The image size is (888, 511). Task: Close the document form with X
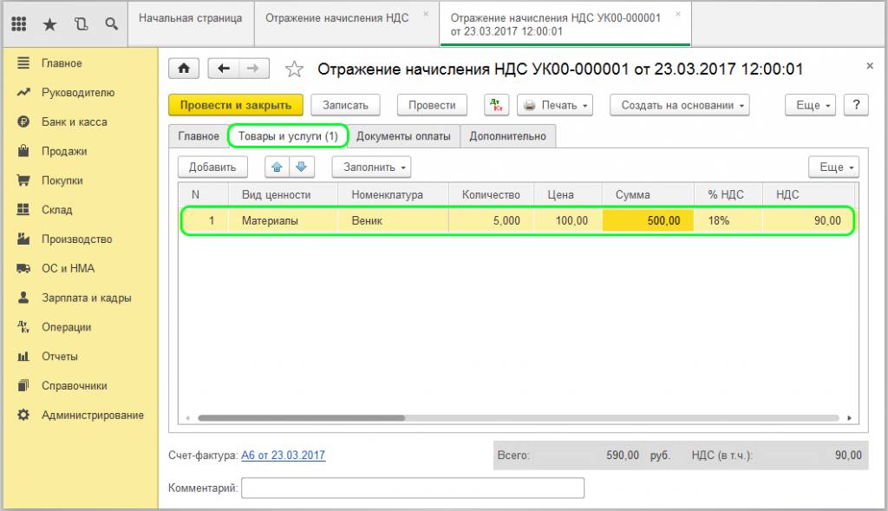coord(870,66)
